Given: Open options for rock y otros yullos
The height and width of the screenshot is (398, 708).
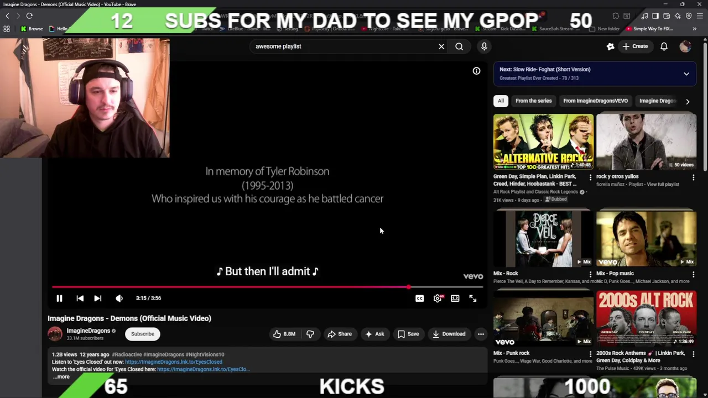Looking at the screenshot, I should (693, 177).
